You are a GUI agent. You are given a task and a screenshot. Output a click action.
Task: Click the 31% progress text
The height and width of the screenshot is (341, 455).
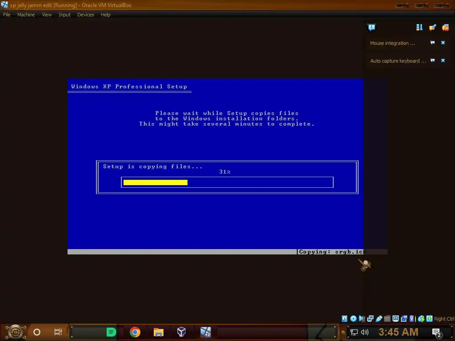(x=225, y=172)
